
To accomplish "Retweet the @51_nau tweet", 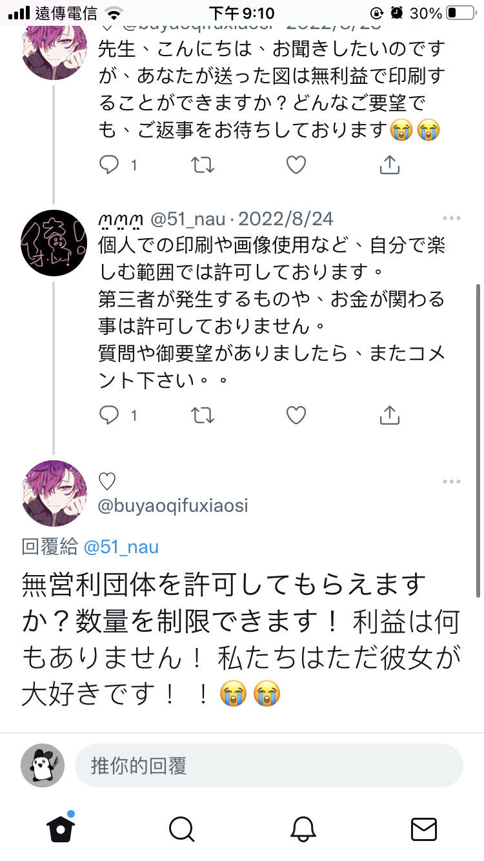I will [203, 416].
